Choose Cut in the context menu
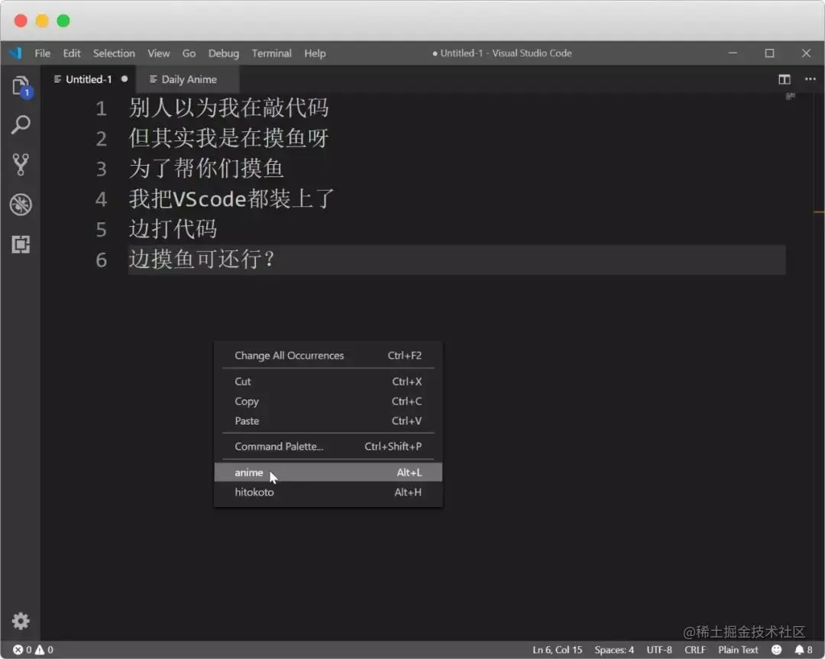 (328, 381)
